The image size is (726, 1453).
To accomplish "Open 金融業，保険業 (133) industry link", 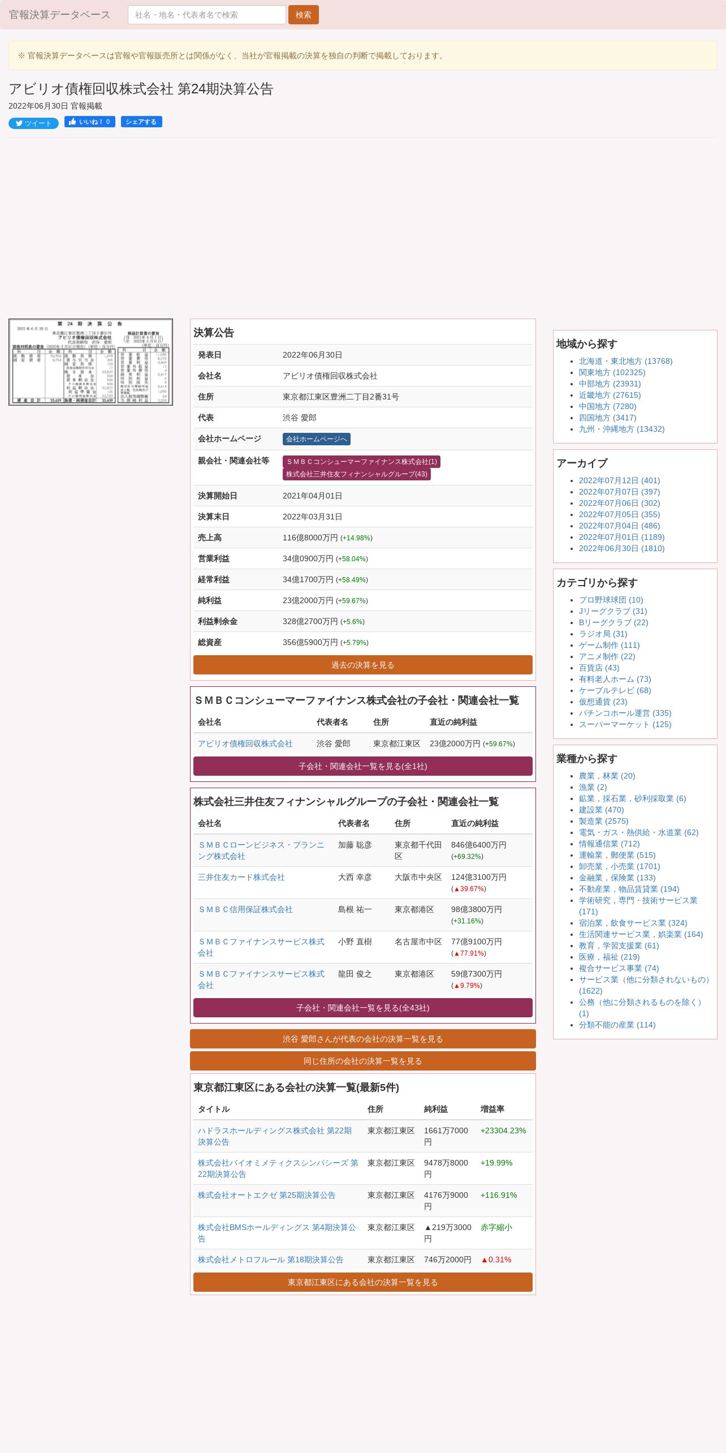I will (617, 878).
